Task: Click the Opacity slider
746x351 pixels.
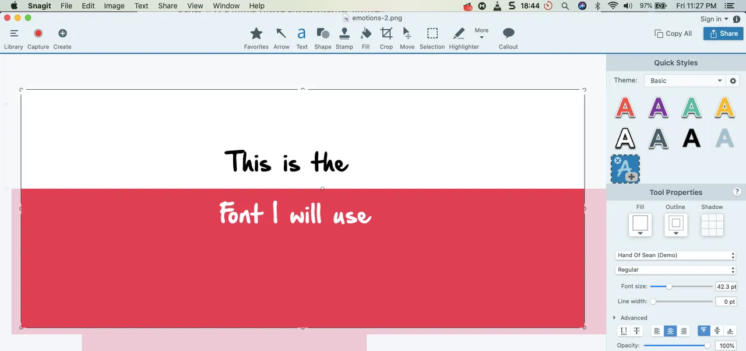Action: point(677,346)
